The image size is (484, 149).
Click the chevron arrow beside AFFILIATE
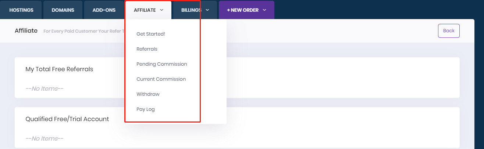pyautogui.click(x=162, y=10)
